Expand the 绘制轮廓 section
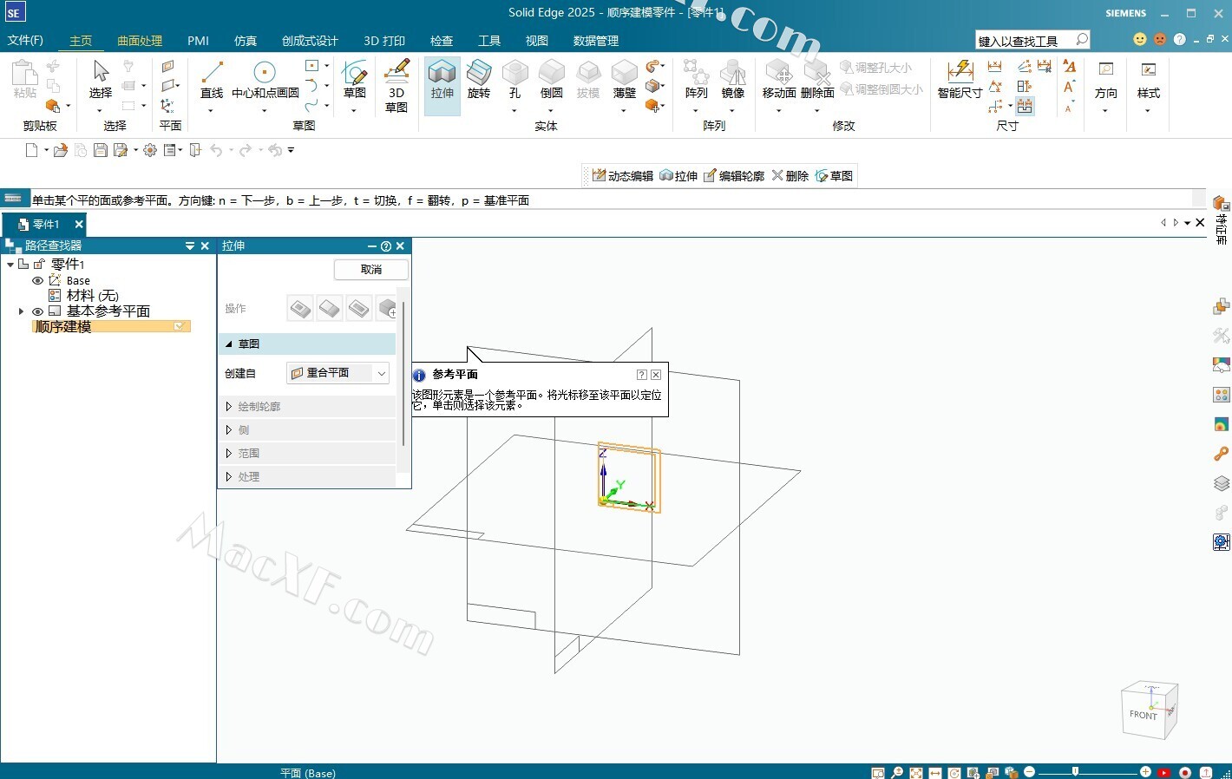 click(x=229, y=407)
